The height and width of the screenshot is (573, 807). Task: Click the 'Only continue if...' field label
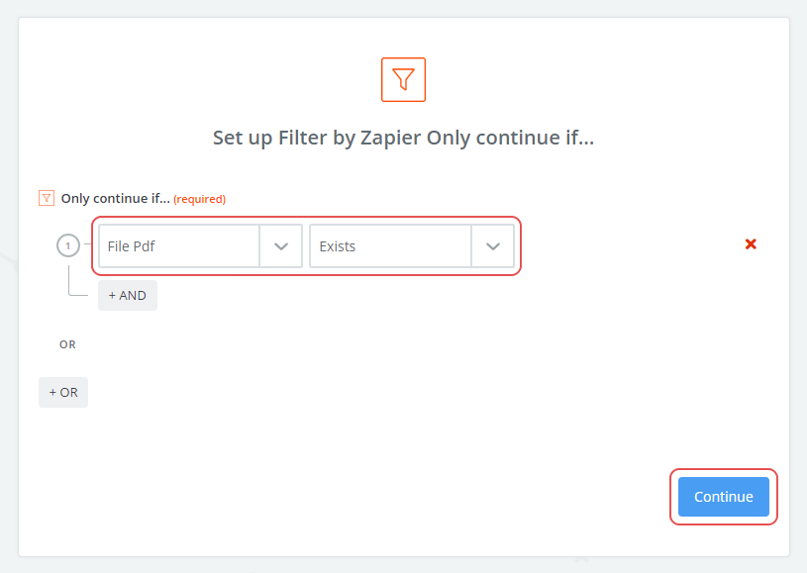[115, 198]
